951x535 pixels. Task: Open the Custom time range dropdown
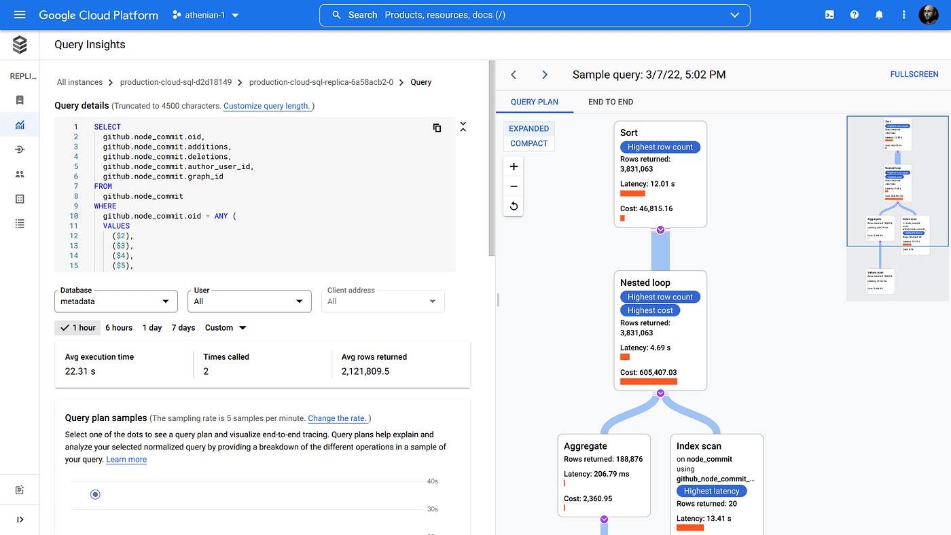click(226, 328)
